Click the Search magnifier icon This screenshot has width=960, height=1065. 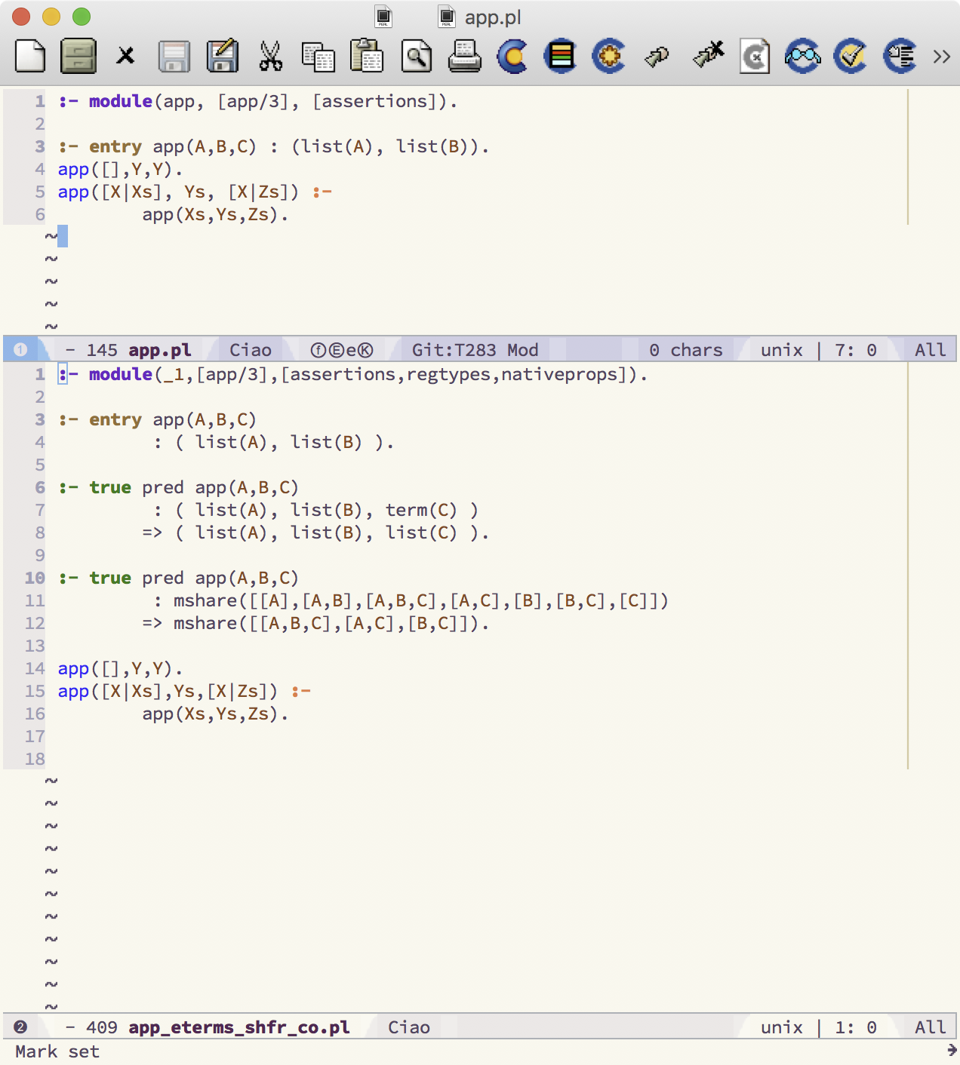tap(416, 57)
